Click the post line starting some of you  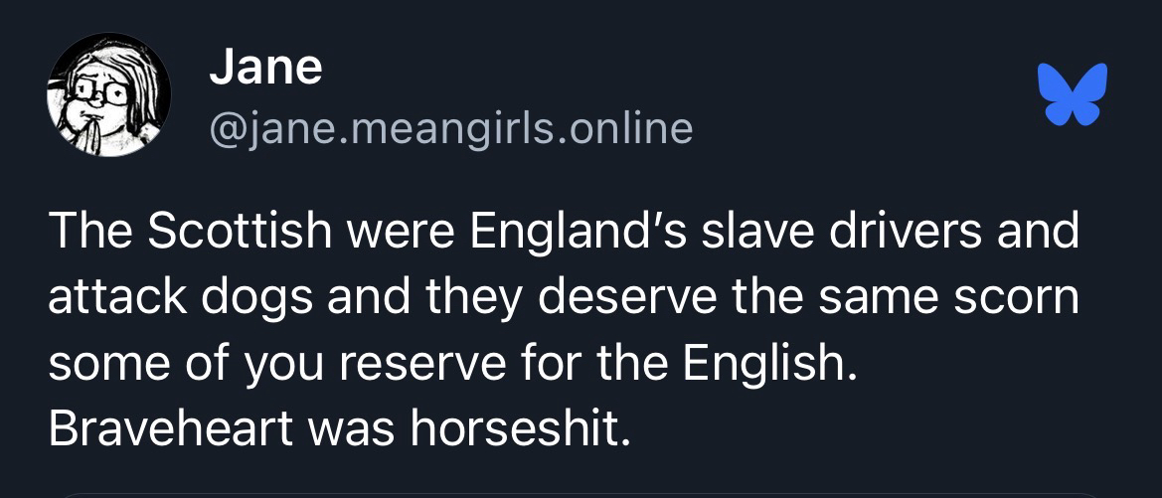point(451,365)
